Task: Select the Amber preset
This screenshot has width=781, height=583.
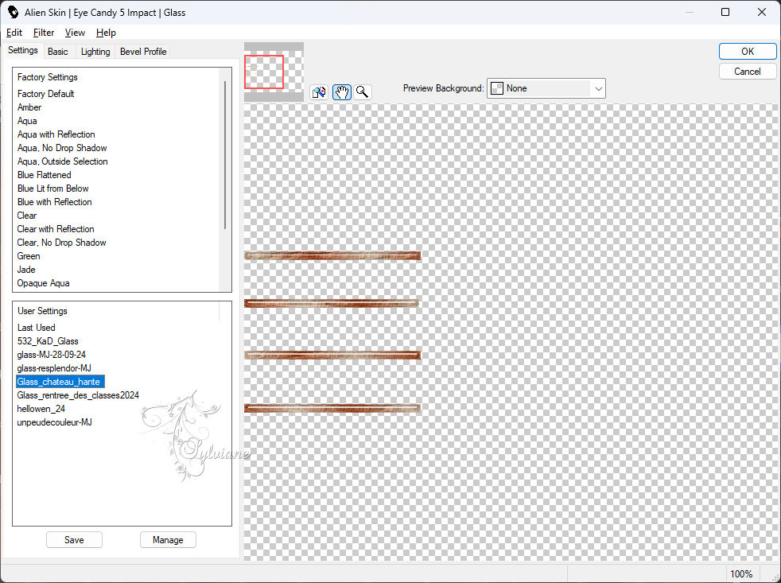Action: coord(29,107)
